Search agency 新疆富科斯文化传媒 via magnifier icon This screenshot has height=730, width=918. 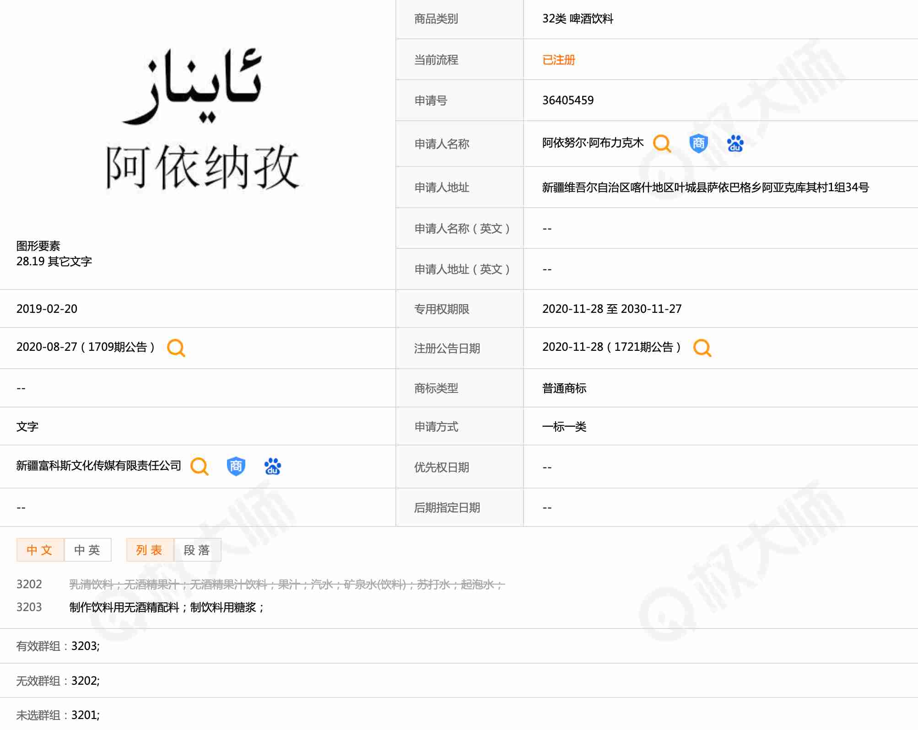coord(200,467)
